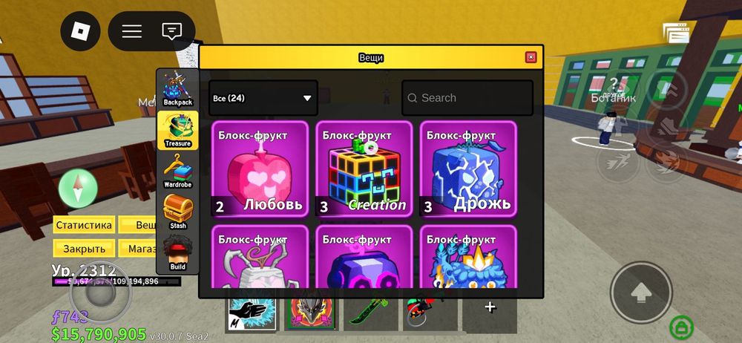Select the Backpack sidebar tab
The height and width of the screenshot is (343, 742).
178,88
